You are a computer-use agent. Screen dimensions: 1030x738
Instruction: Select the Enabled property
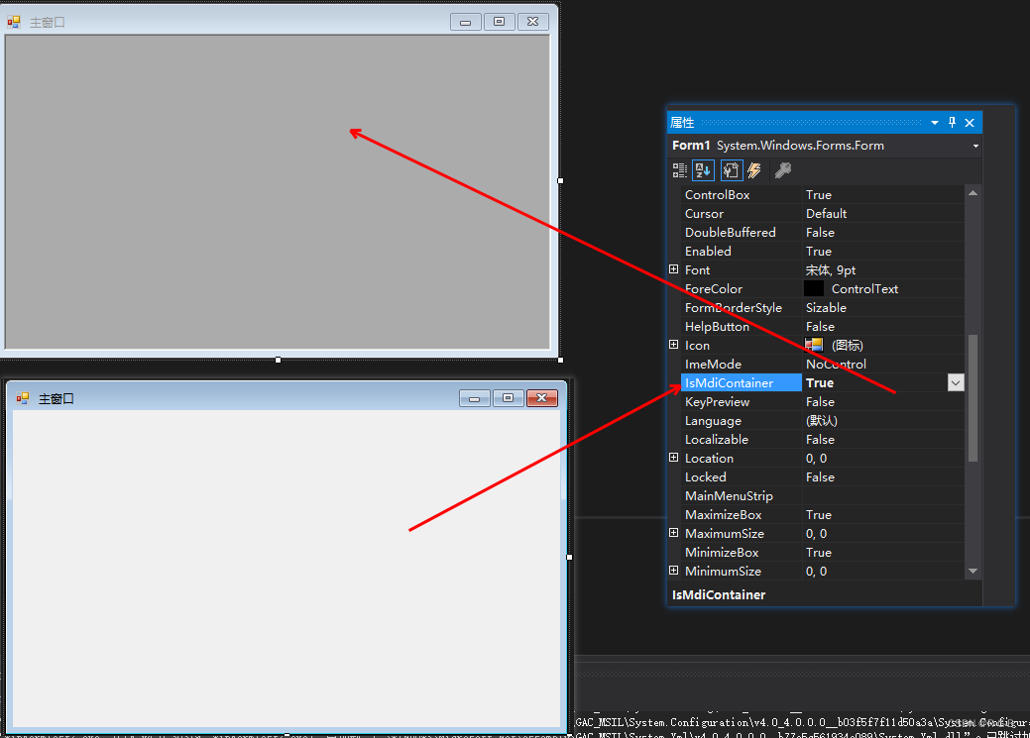[x=708, y=252]
